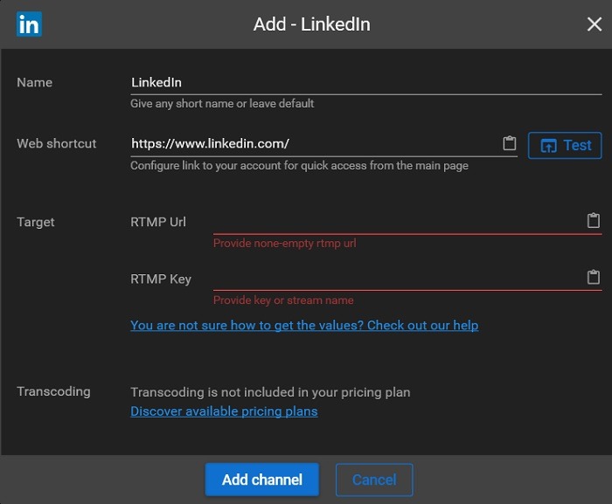
Task: Confirm with Add channel button
Action: (x=262, y=480)
